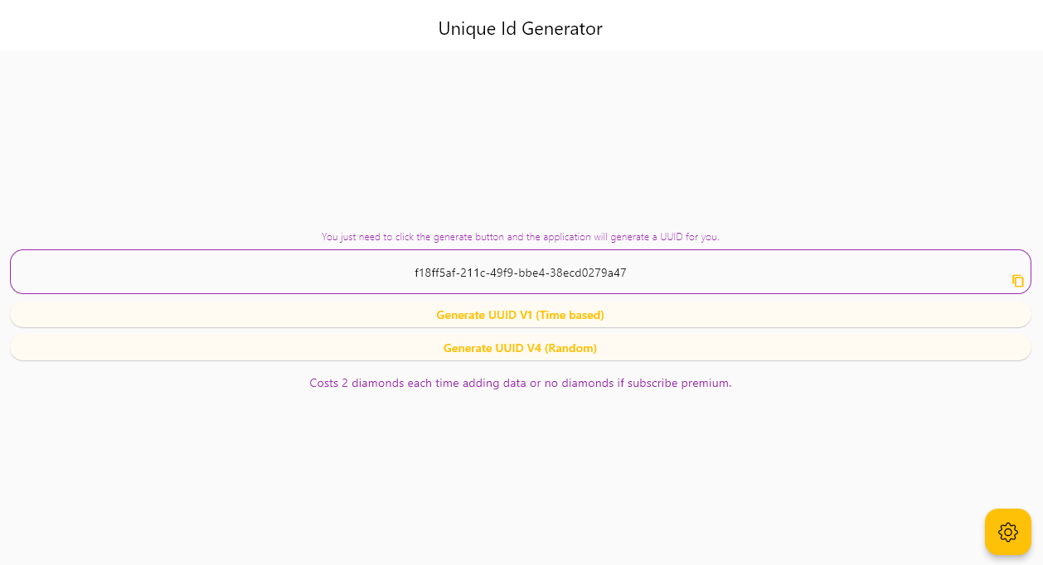Click the white header bar
The height and width of the screenshot is (565, 1043).
pyautogui.click(x=249, y=25)
